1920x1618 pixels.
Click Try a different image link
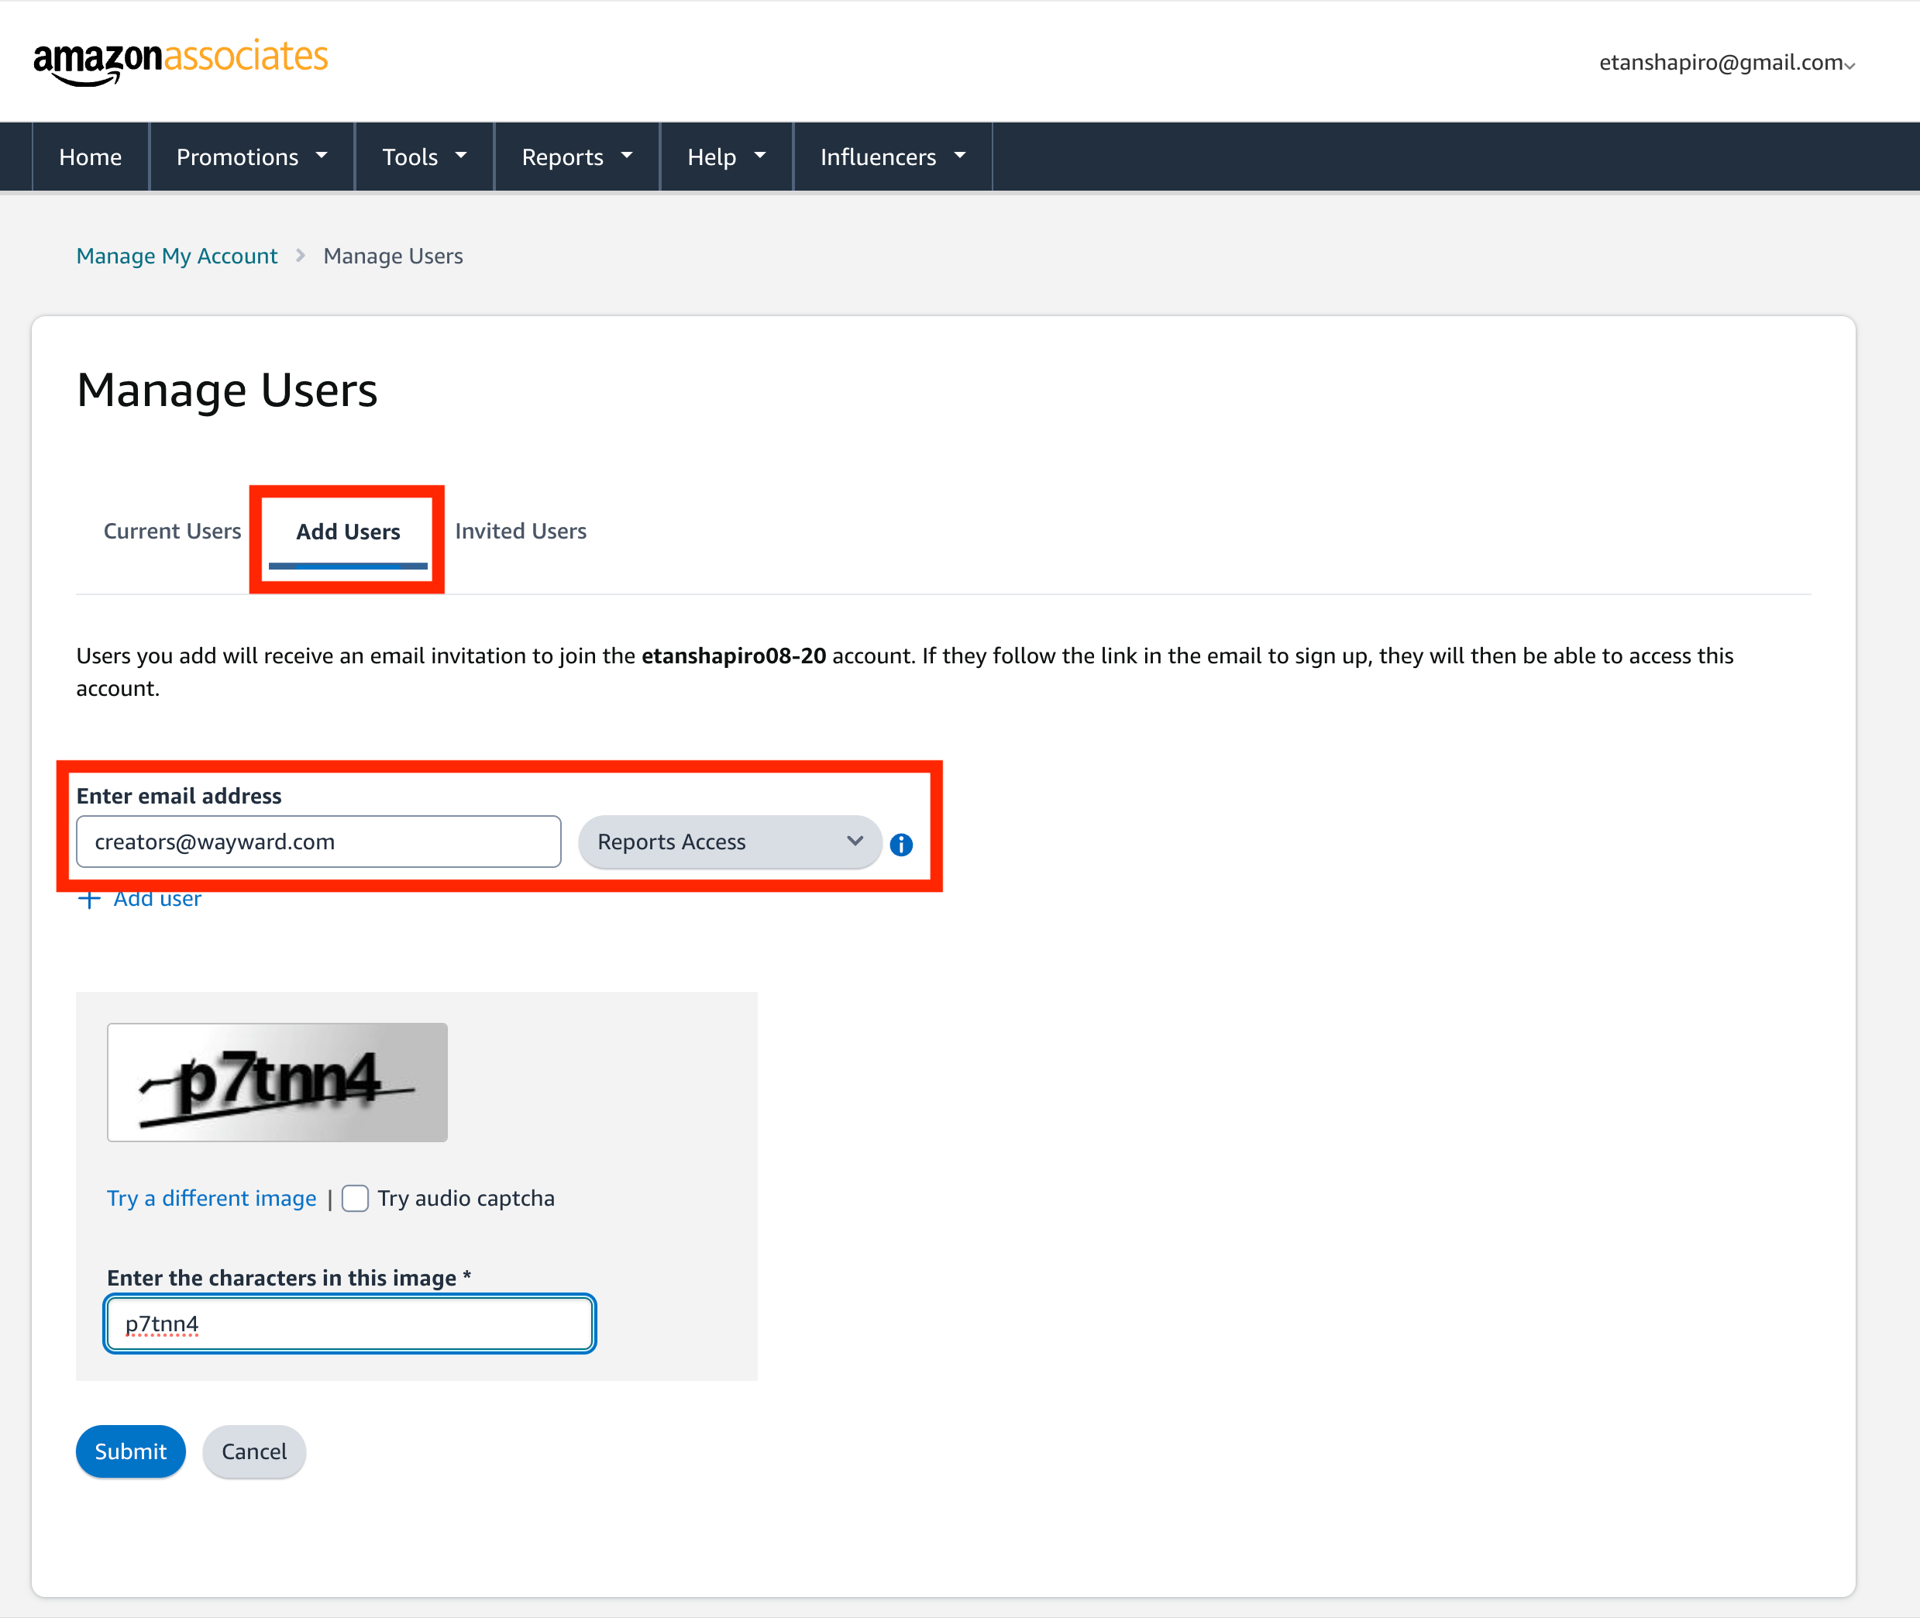pyautogui.click(x=212, y=1198)
